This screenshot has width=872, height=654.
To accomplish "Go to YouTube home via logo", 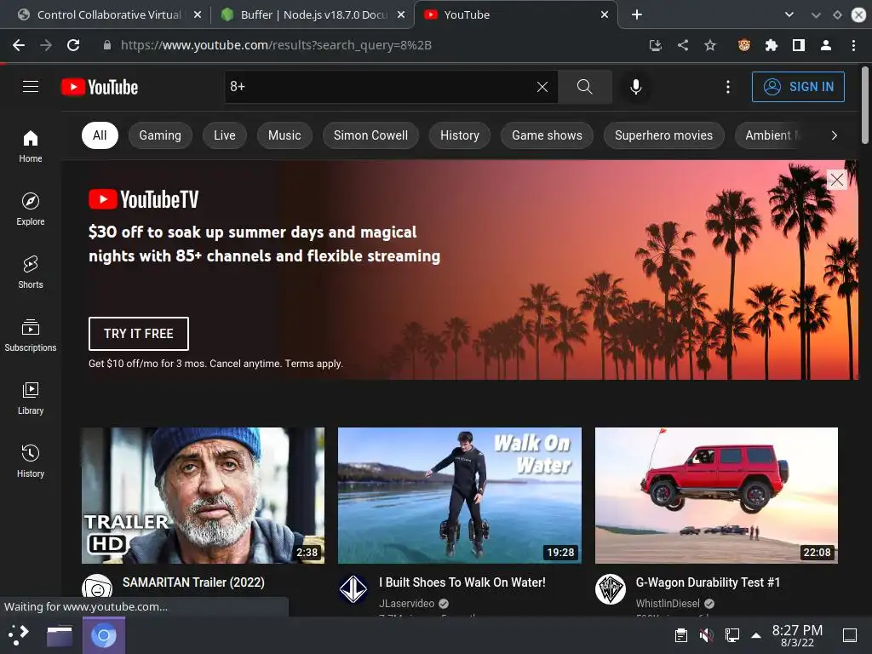I will (100, 87).
